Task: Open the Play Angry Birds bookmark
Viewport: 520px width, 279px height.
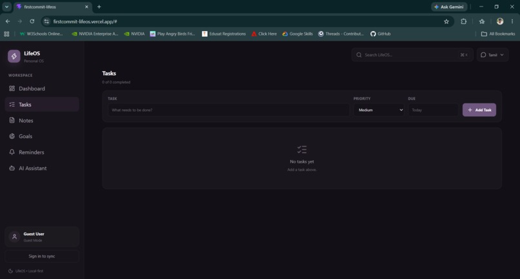Action: point(172,34)
